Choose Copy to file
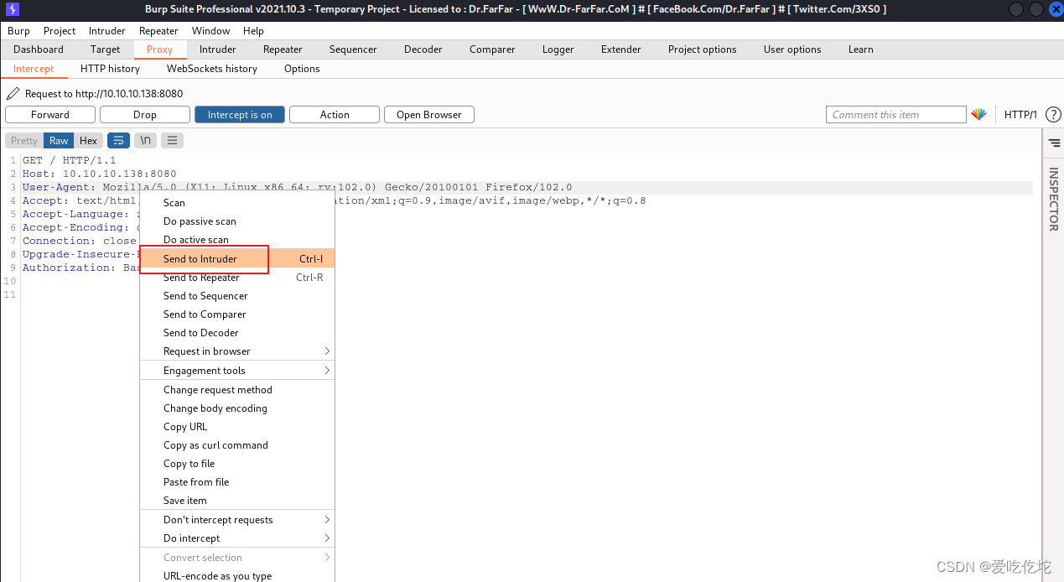The width and height of the screenshot is (1064, 582). coord(237,464)
